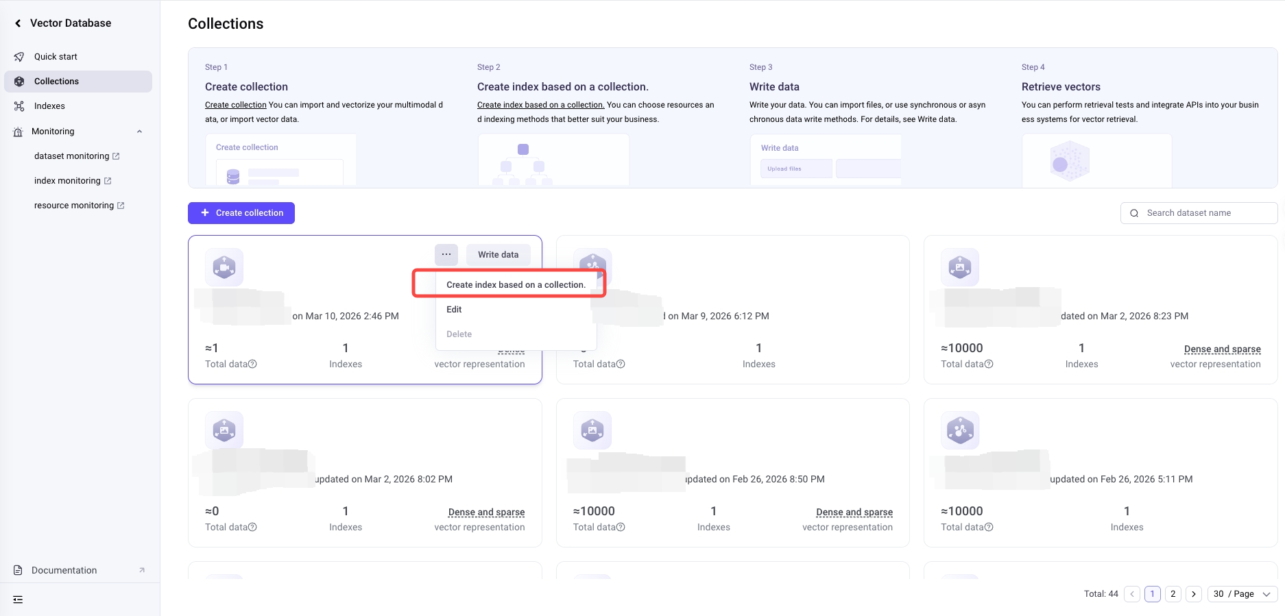Open the Documentation link in sidebar
Screen dimensions: 1285x616
(x=64, y=570)
